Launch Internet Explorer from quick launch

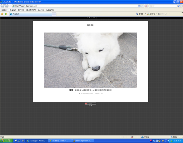coord(19,141)
